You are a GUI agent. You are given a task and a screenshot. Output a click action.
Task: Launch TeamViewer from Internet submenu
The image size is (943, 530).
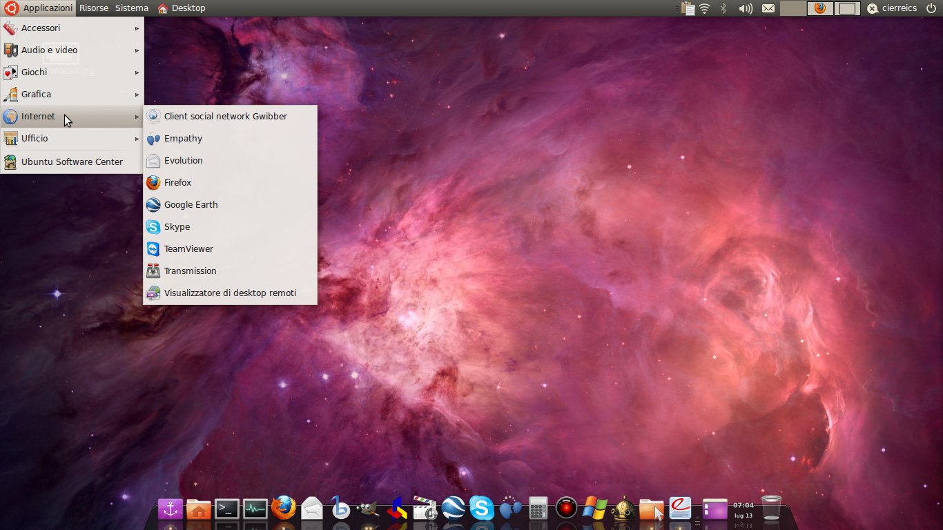click(230, 249)
